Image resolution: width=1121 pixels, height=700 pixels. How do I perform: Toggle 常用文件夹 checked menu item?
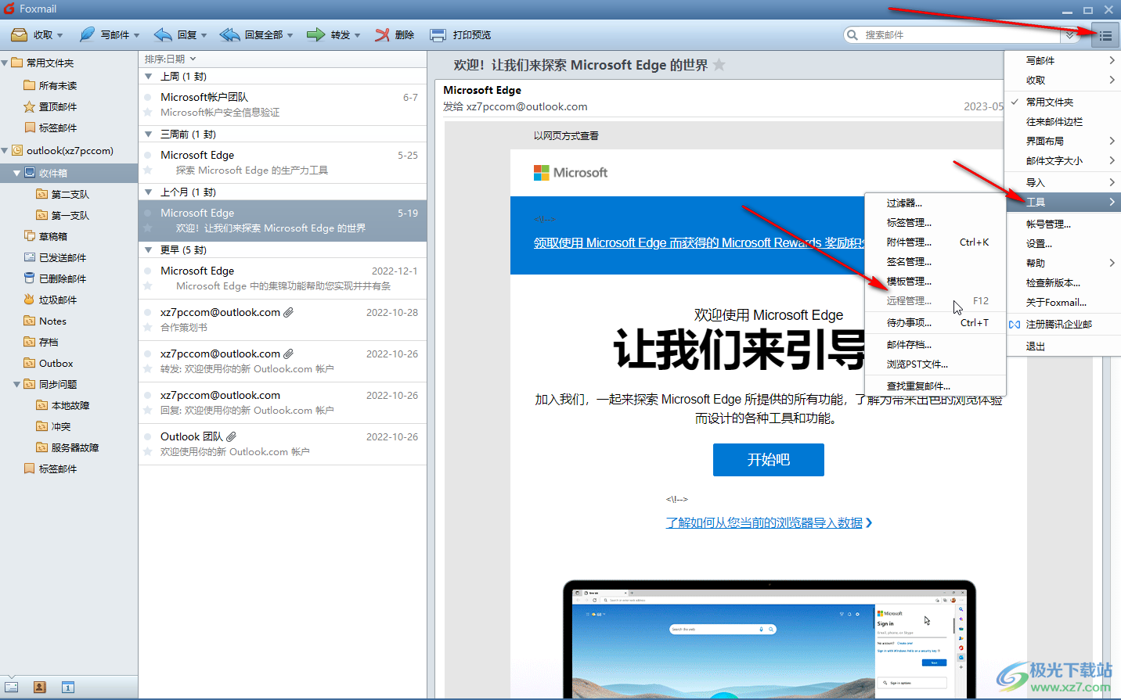[x=1063, y=102]
